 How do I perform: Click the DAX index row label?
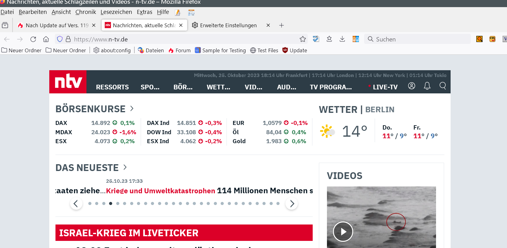click(61, 123)
